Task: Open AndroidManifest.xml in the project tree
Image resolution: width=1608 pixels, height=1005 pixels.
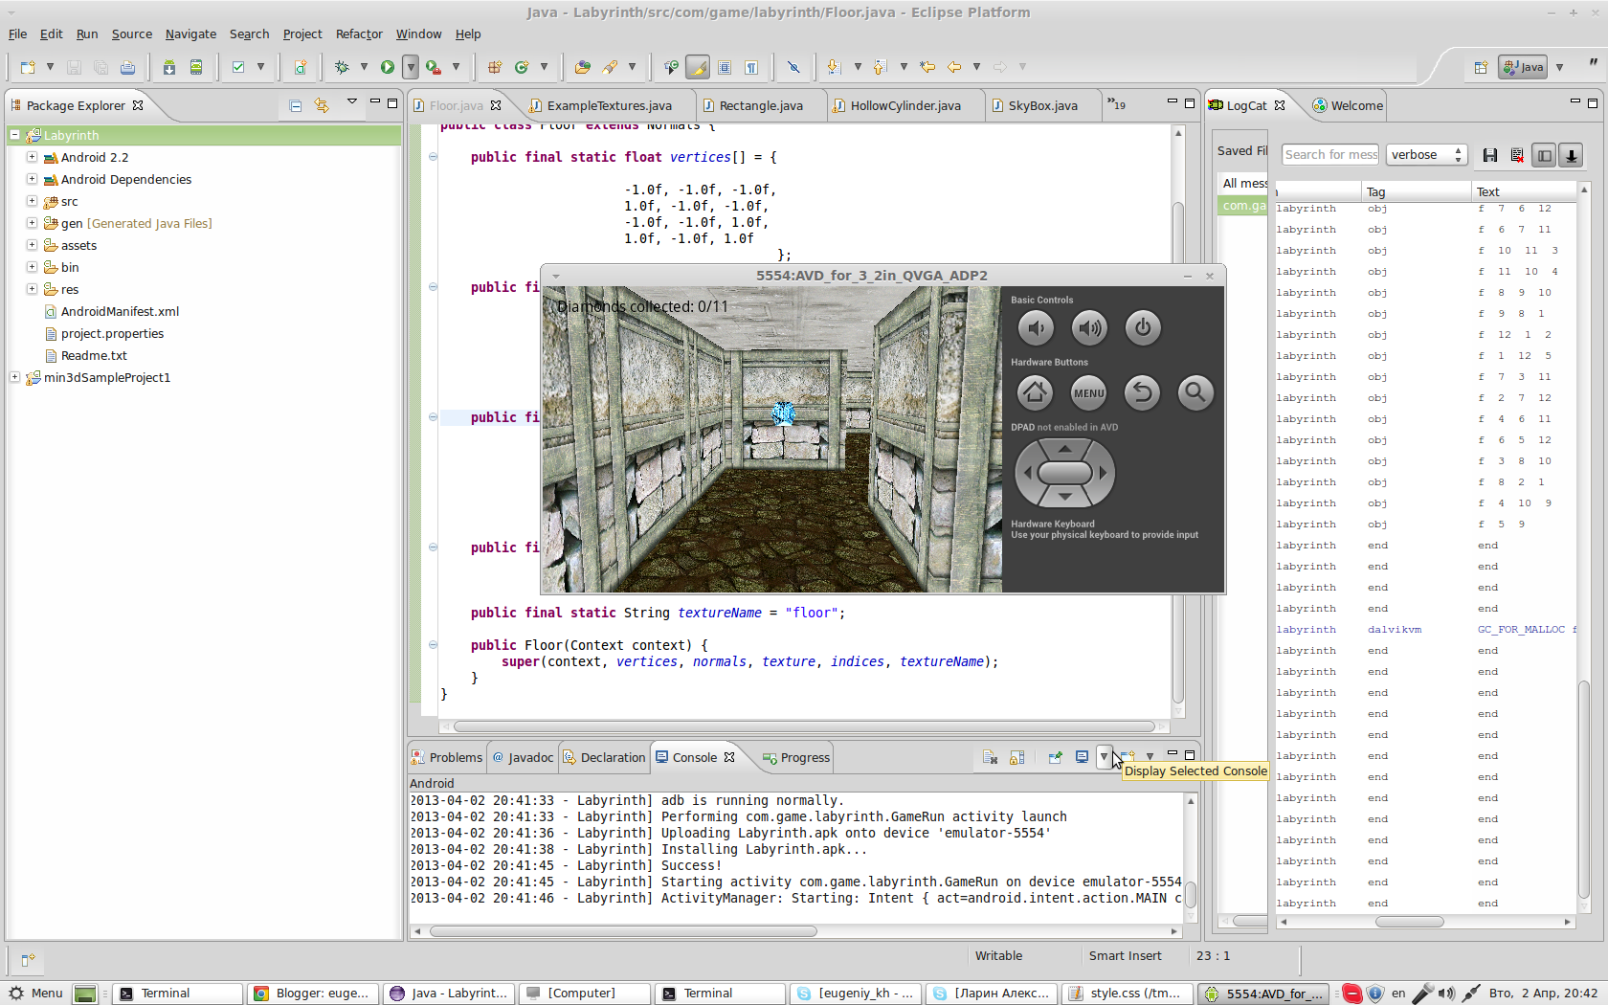Action: point(120,311)
